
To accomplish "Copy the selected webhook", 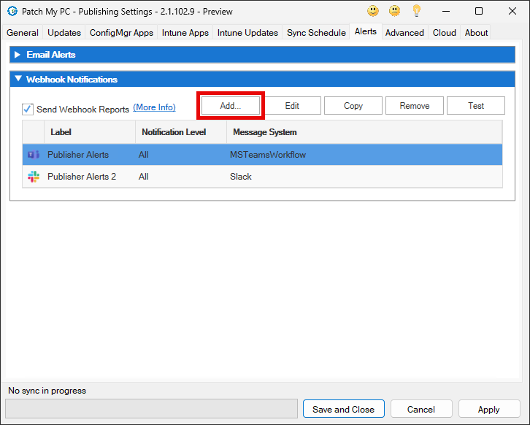I will 353,105.
